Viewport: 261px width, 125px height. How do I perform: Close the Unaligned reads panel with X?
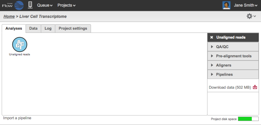(212, 37)
